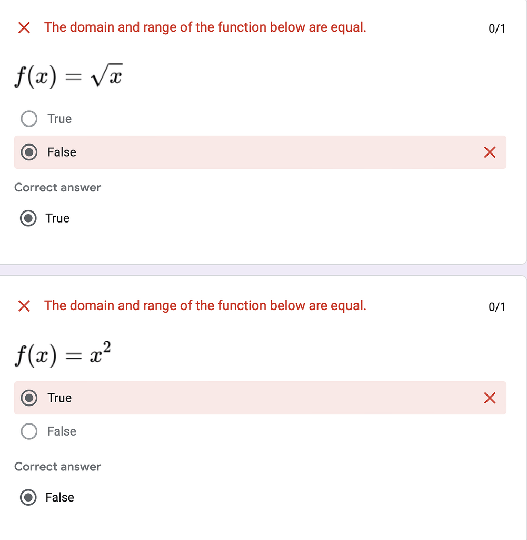This screenshot has height=540, width=527.
Task: Click the incorrect-answer cross icon in question two
Action: [489, 398]
